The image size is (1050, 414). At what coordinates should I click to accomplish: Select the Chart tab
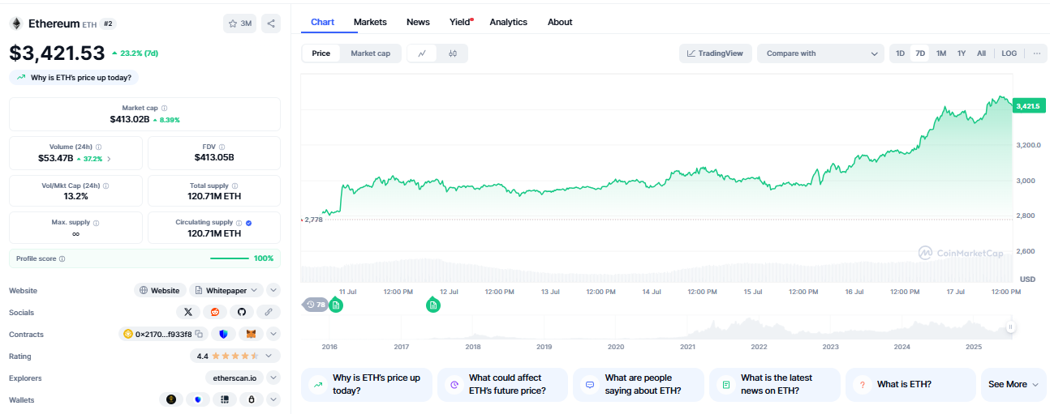click(x=322, y=22)
